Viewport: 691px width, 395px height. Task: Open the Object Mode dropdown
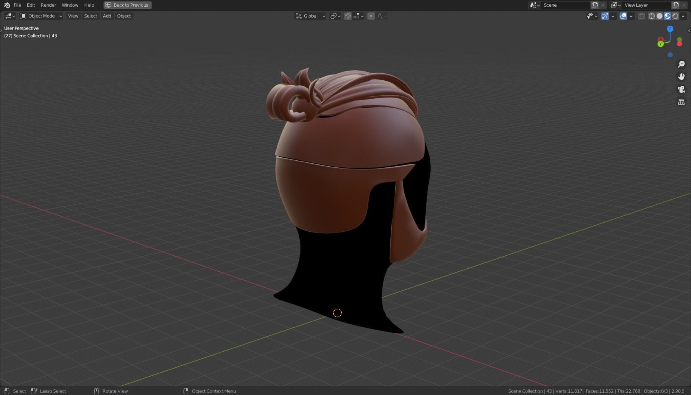point(41,16)
